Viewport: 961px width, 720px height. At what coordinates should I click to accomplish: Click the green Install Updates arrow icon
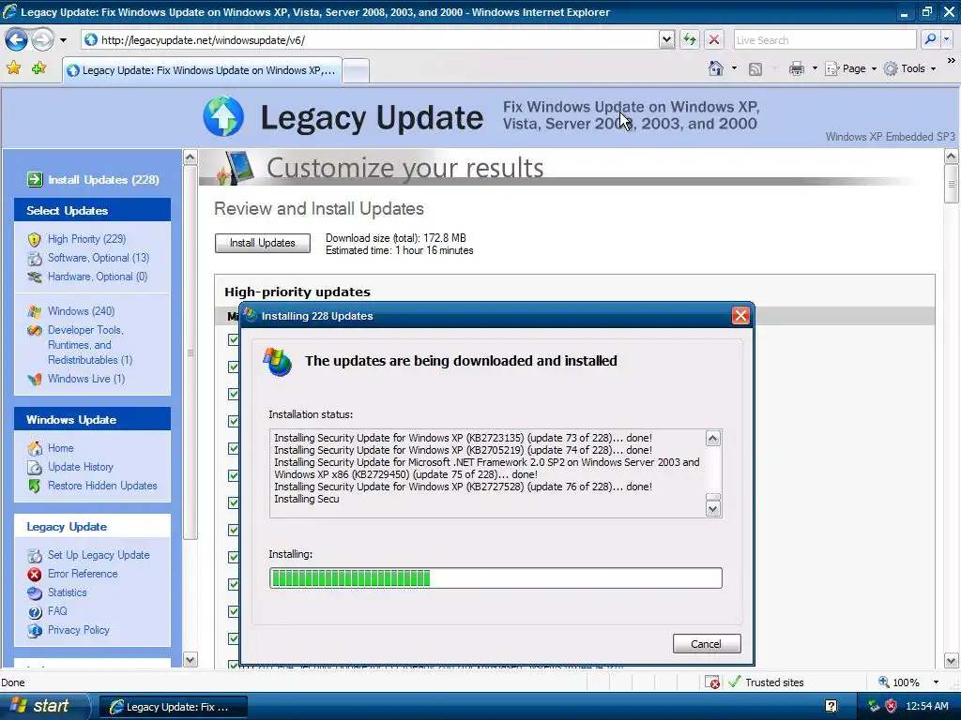[x=35, y=179]
